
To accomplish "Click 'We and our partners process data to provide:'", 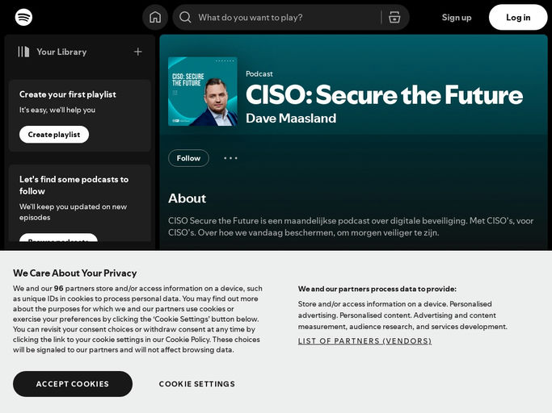I will (x=377, y=289).
